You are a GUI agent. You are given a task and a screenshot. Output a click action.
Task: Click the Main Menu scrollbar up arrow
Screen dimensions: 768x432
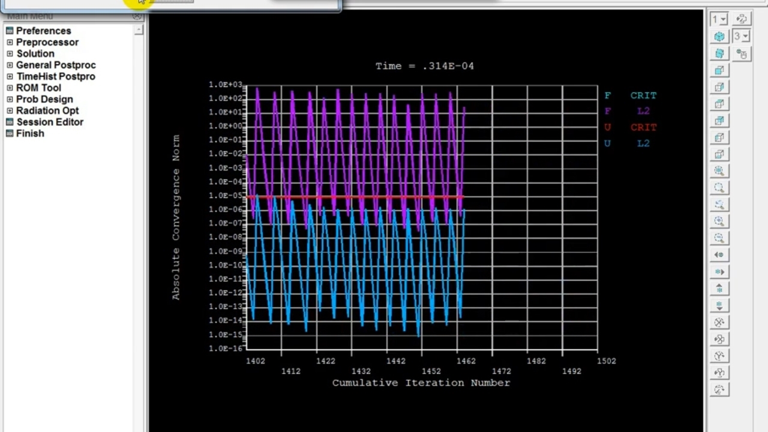pos(139,29)
